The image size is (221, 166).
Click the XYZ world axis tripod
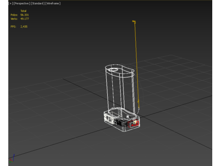[x=12, y=159]
